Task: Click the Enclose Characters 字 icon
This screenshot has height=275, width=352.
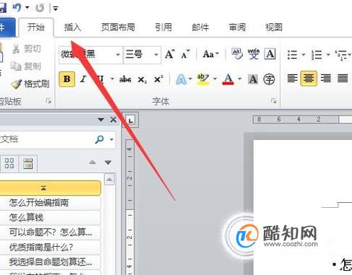Action: 269,79
